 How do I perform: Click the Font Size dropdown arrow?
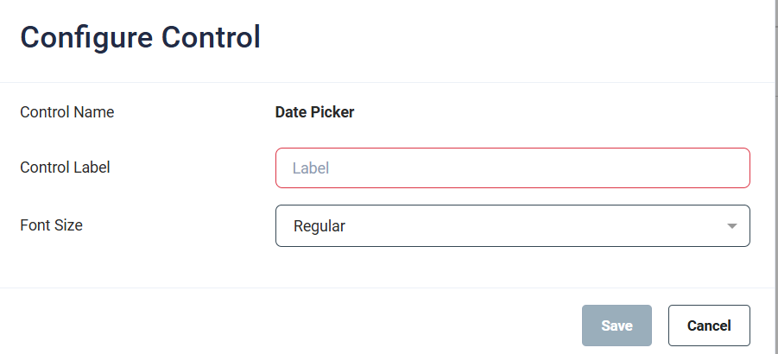coord(731,226)
